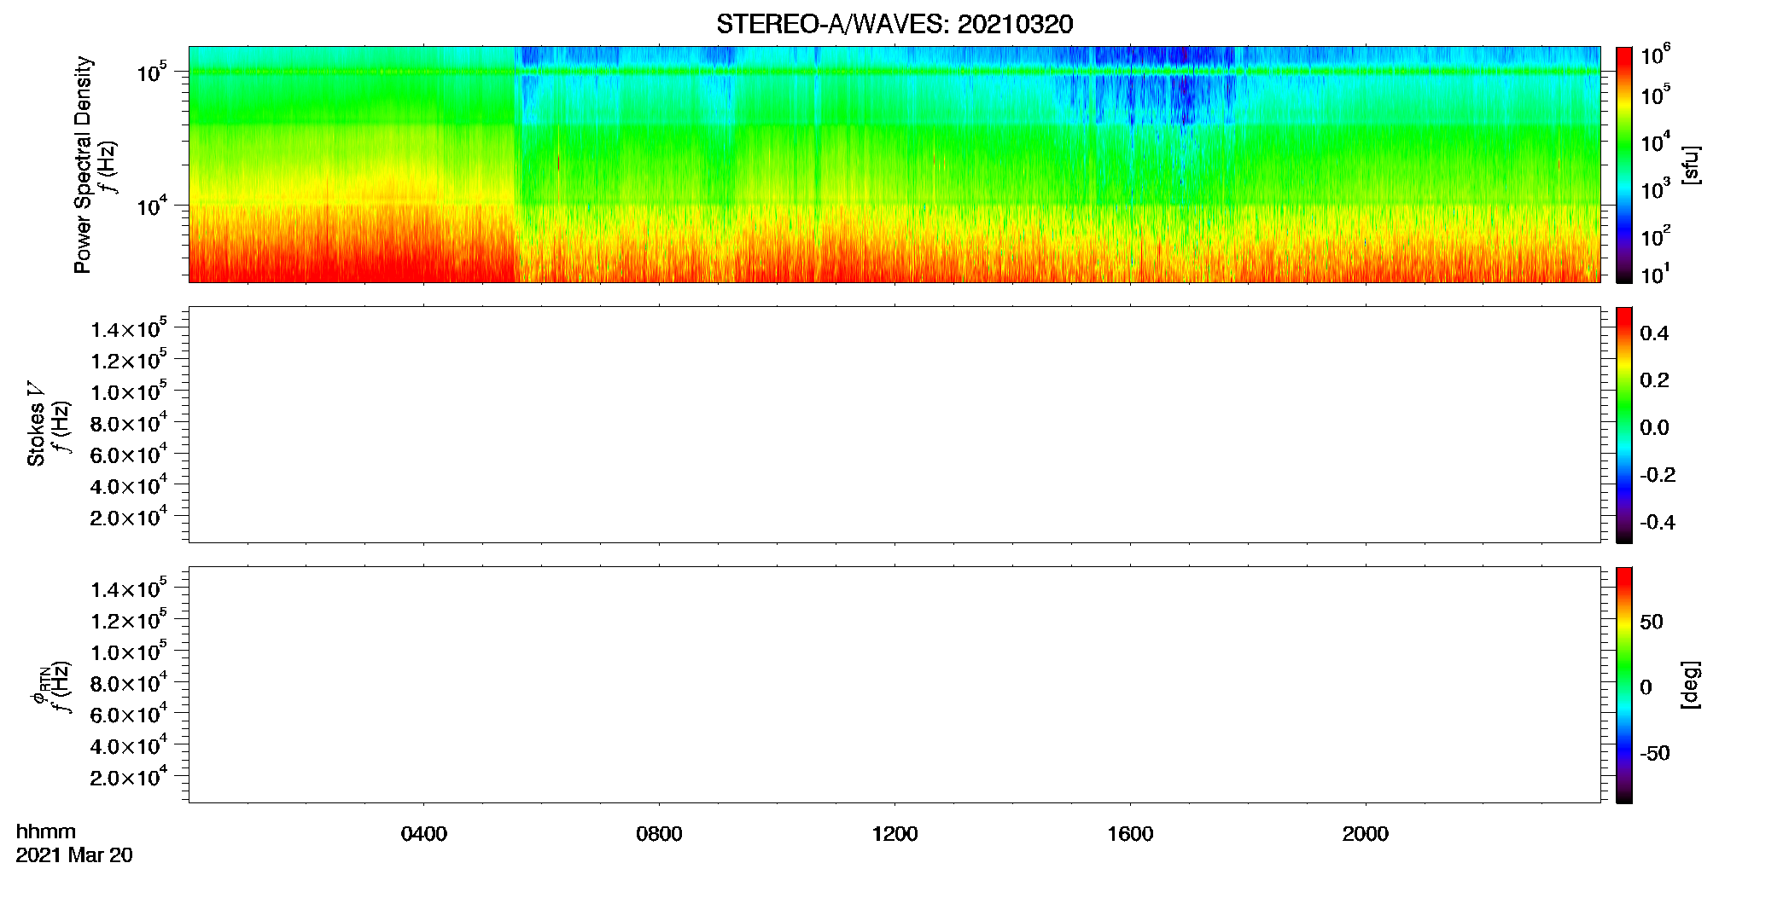This screenshot has width=1789, height=921.
Task: Click the 2021 Mar 20 date label
Action: 74,855
